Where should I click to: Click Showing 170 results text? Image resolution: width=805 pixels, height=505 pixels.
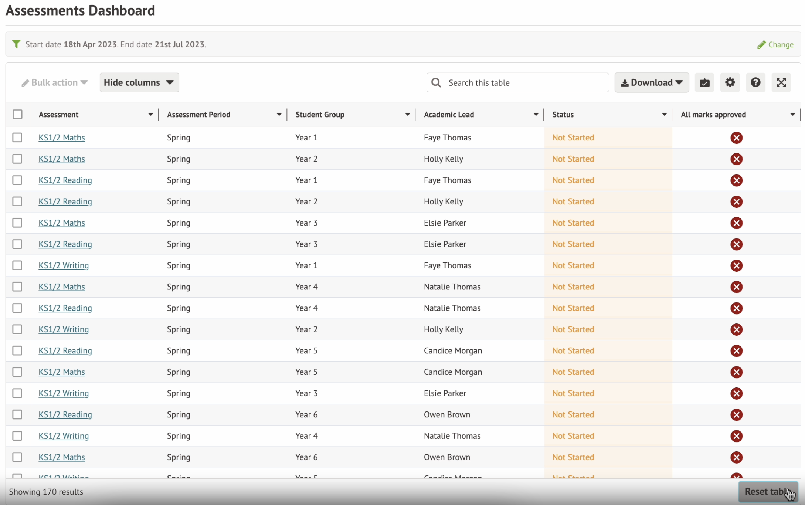[46, 492]
